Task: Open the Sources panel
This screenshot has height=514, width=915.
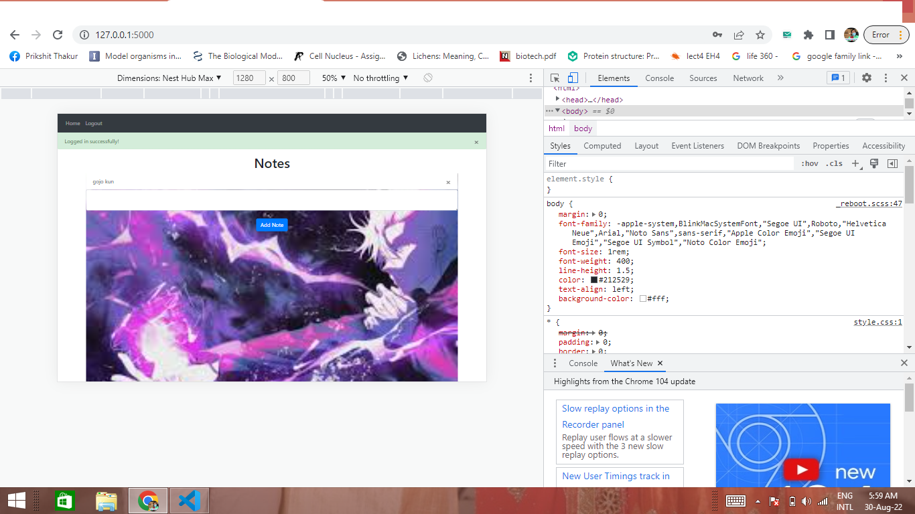Action: coord(703,78)
